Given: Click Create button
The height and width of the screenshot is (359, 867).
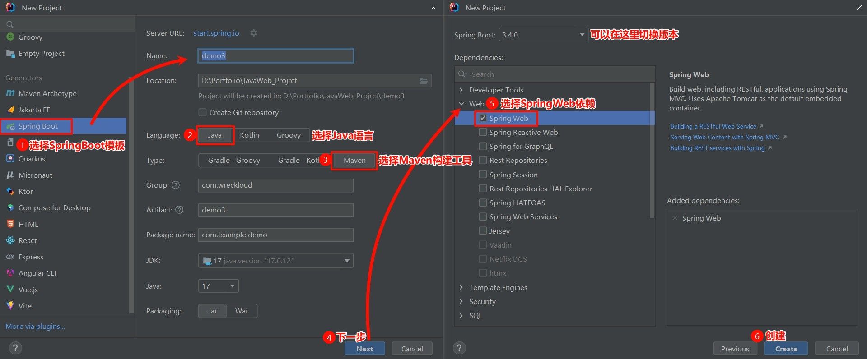Looking at the screenshot, I should [786, 349].
